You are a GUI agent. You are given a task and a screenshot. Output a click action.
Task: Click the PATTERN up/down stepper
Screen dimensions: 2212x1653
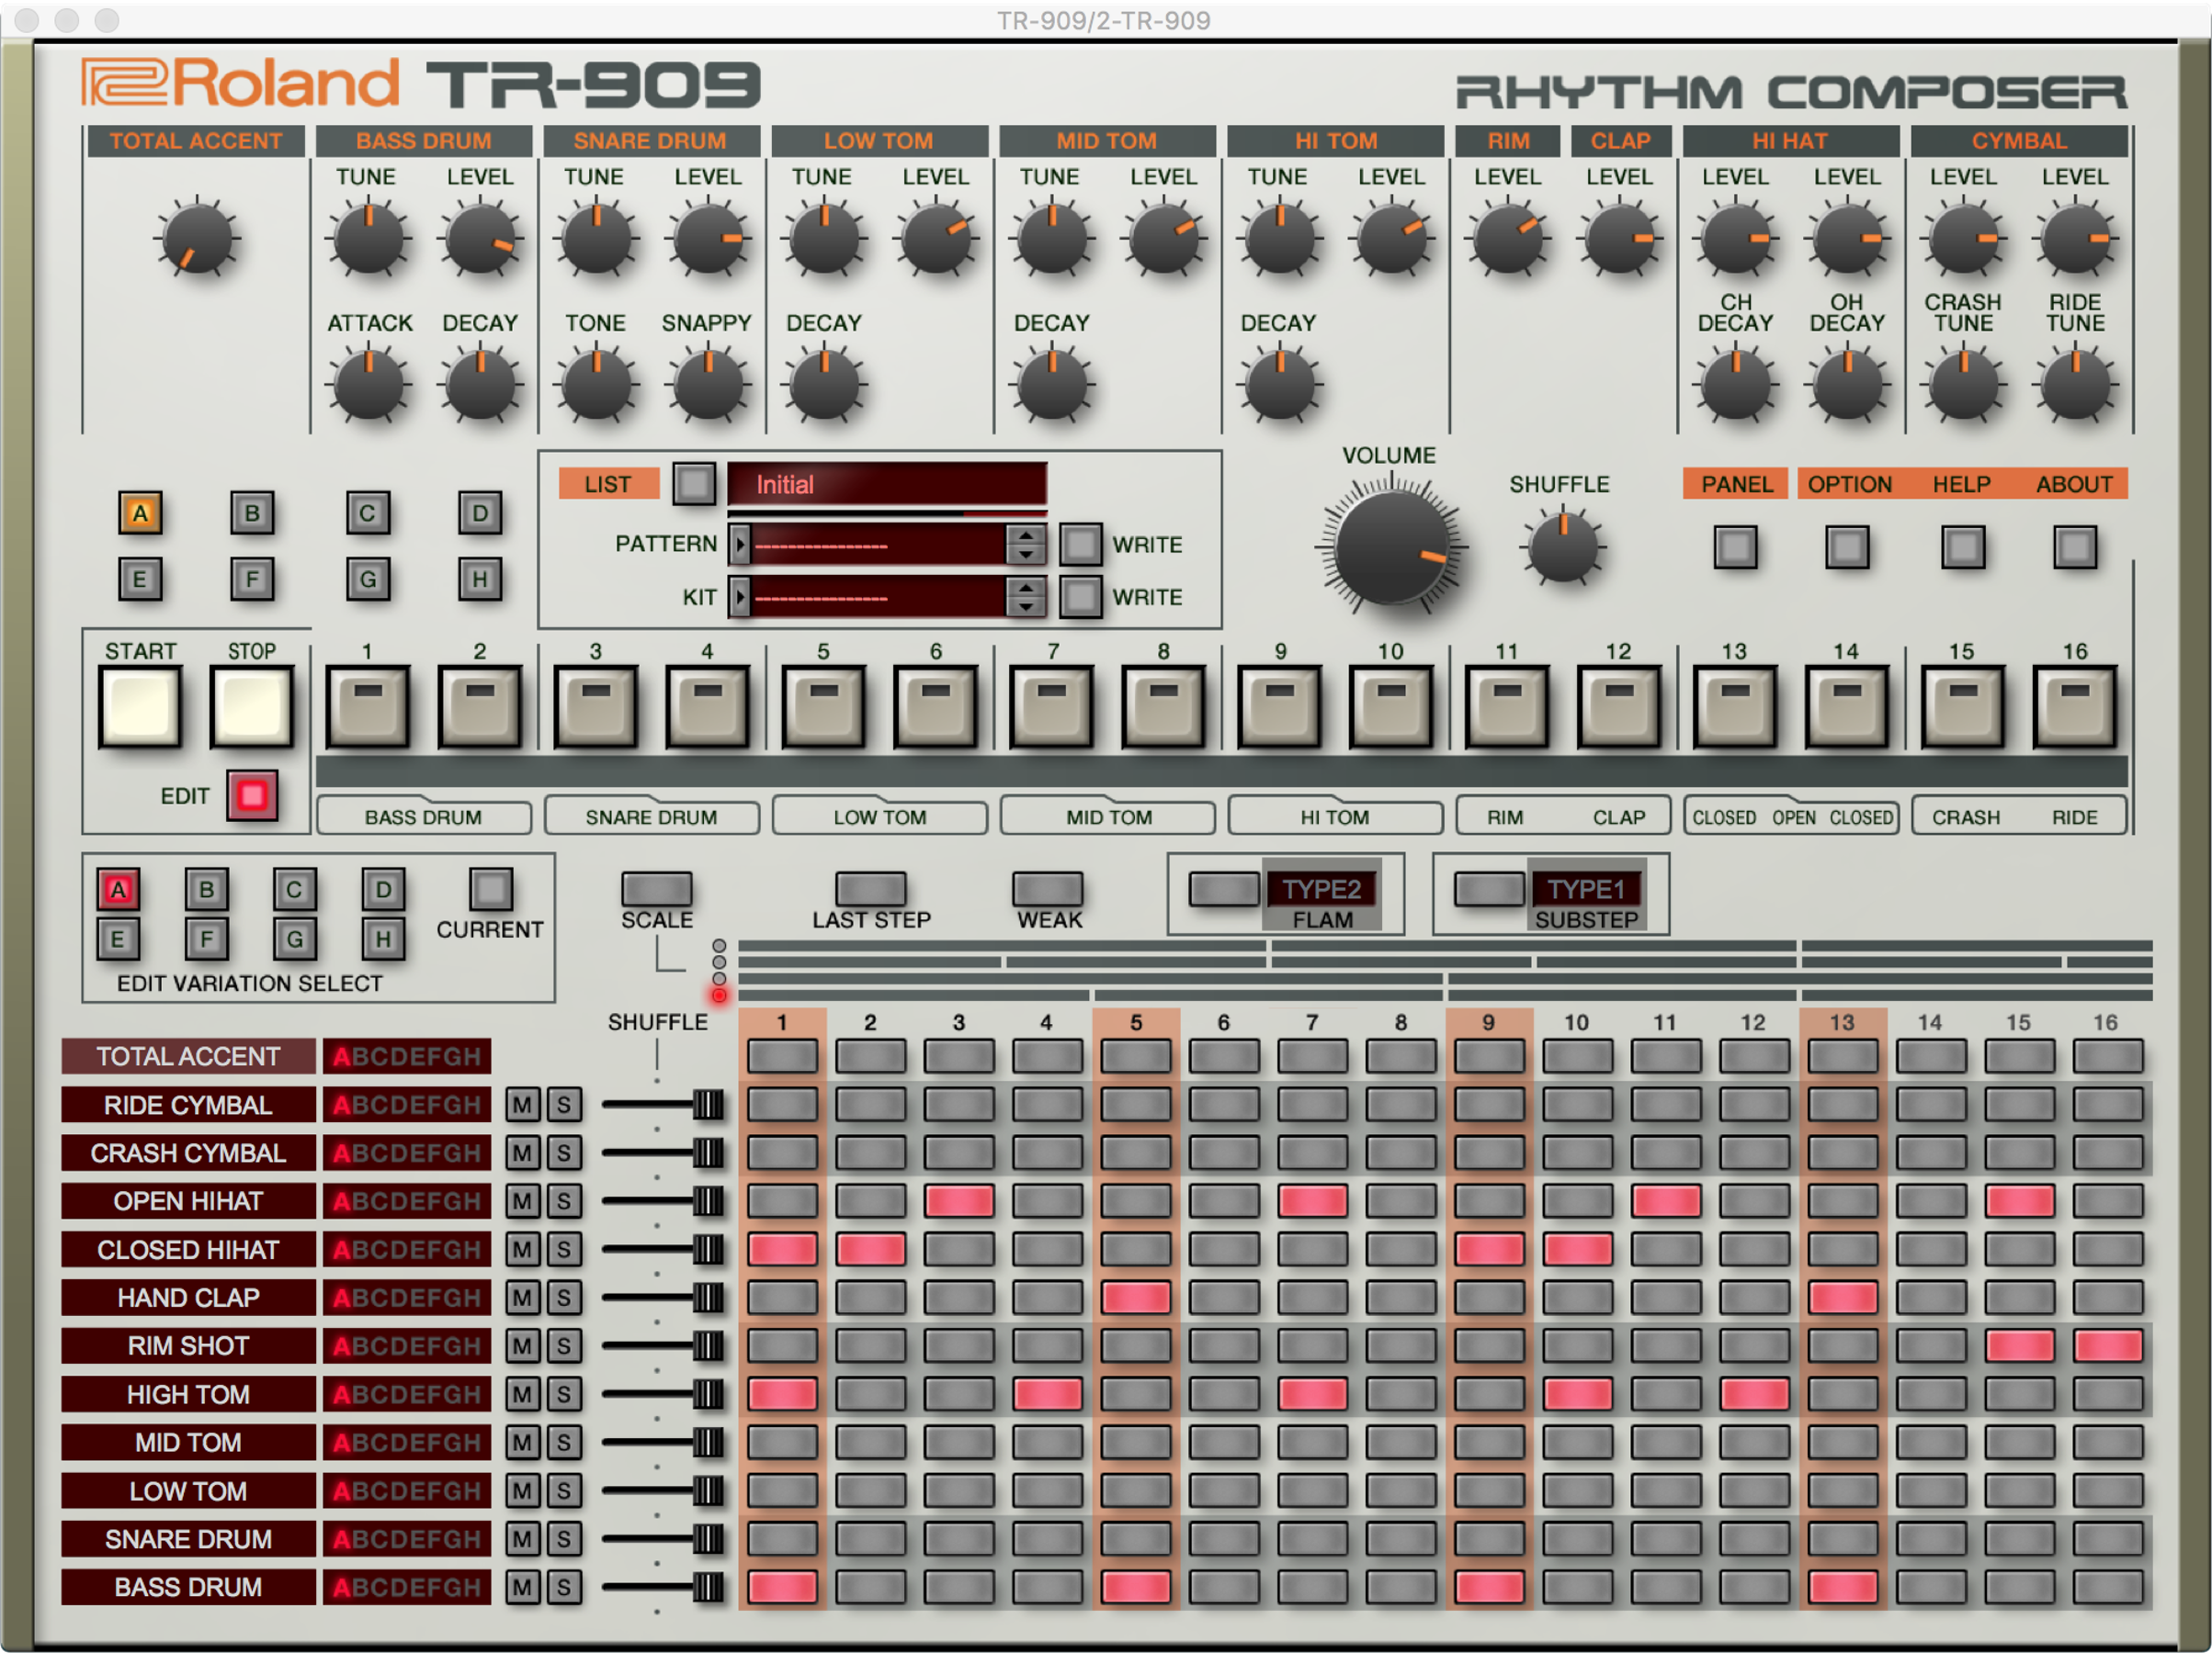[1026, 545]
